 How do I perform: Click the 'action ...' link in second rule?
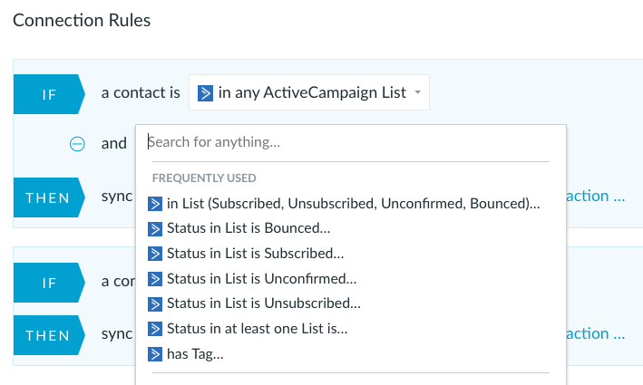(596, 333)
